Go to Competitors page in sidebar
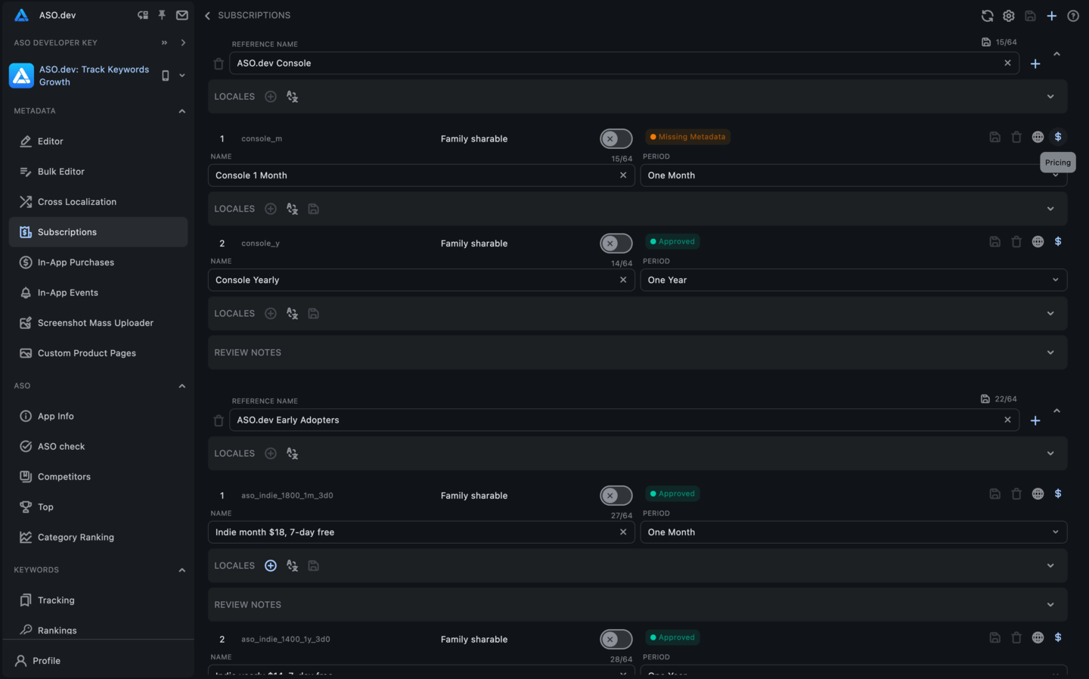1089x679 pixels. point(64,477)
